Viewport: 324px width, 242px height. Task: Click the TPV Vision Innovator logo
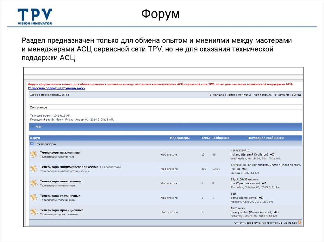(35, 14)
